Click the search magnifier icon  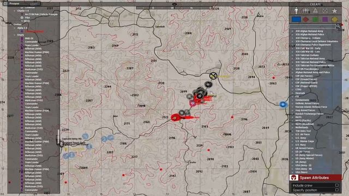click(x=338, y=26)
